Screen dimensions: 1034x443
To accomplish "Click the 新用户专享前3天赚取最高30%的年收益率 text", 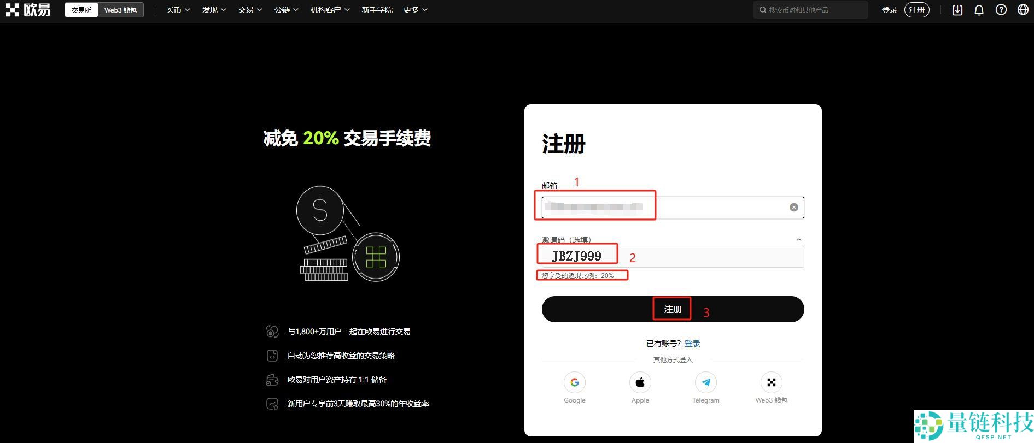I will click(x=358, y=404).
